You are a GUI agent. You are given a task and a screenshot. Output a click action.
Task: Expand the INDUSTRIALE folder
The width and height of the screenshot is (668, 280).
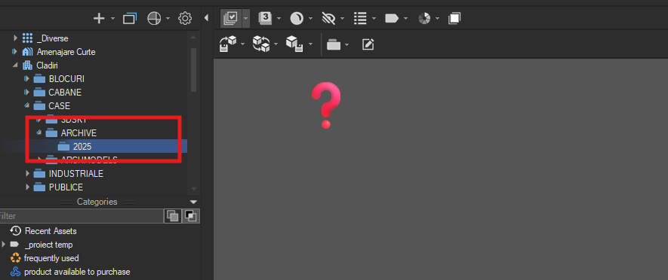click(27, 173)
